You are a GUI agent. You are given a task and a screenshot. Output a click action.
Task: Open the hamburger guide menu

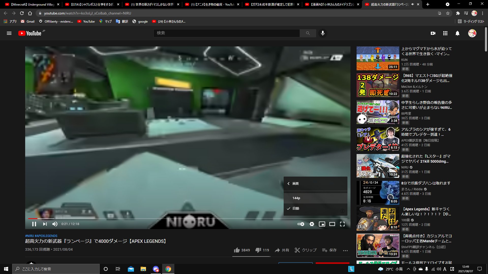tap(9, 33)
